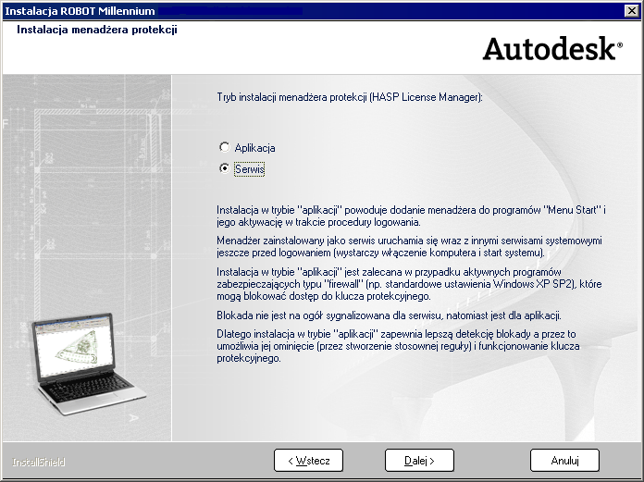Click the line 'Blokada nie jest na ogół sygnalizowana'
The image size is (644, 482).
click(x=389, y=315)
